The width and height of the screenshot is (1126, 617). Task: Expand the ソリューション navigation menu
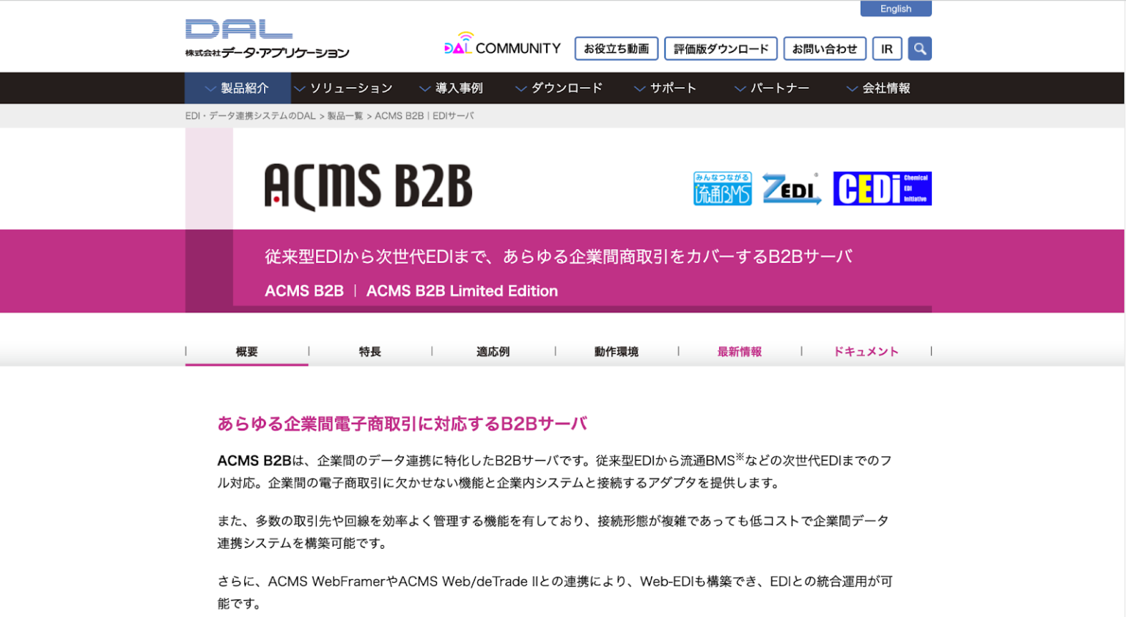tap(343, 88)
